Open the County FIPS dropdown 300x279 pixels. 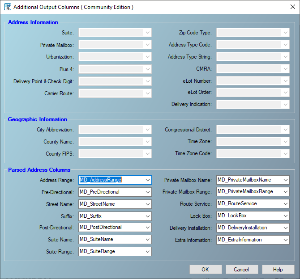pyautogui.click(x=115, y=154)
